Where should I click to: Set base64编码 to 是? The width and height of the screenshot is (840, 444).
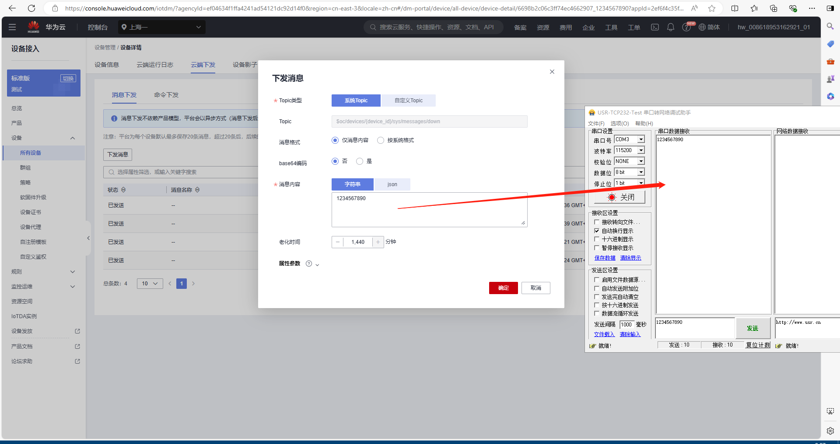click(360, 161)
